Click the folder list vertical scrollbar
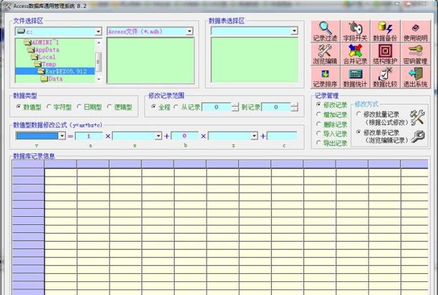Screen dimensions: 438x295 [x=98, y=60]
